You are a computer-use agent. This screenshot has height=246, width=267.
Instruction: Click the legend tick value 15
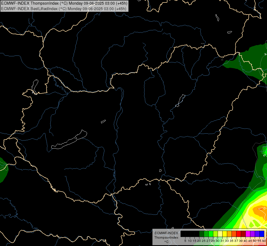(194, 241)
